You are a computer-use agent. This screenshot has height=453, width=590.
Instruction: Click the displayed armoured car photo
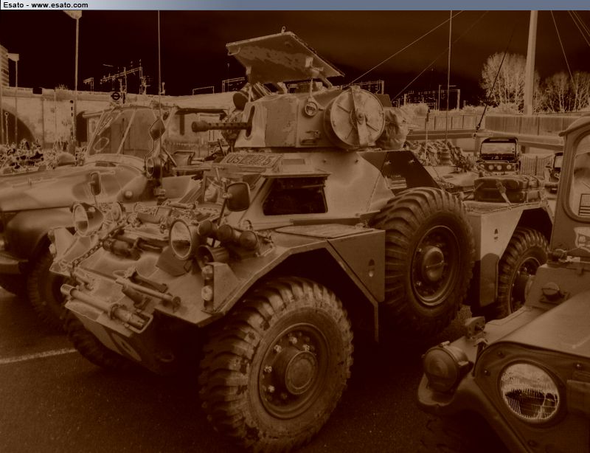(295, 232)
